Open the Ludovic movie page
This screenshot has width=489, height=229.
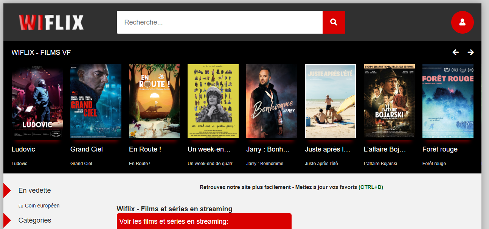click(37, 101)
